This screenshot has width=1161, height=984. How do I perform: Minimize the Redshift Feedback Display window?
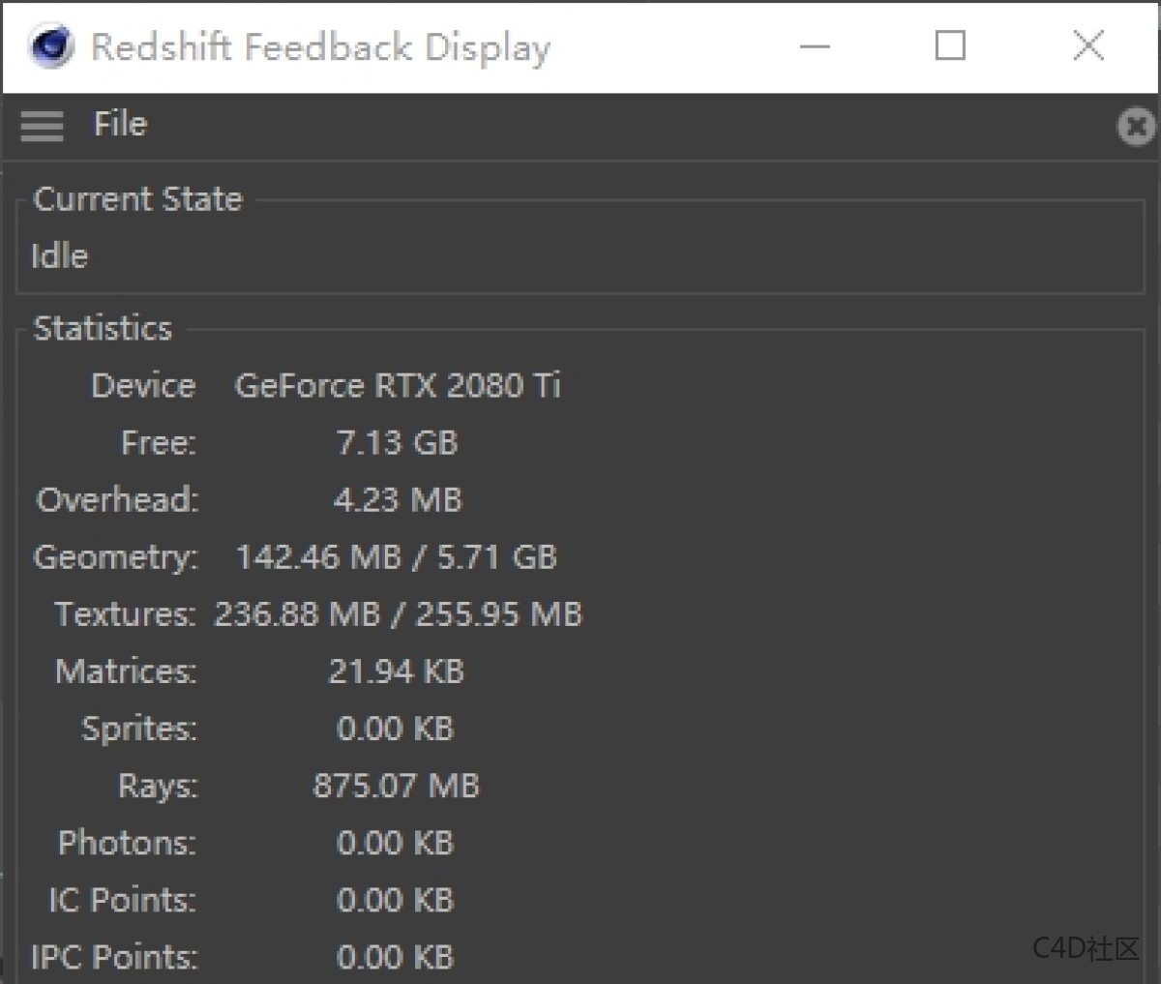815,45
